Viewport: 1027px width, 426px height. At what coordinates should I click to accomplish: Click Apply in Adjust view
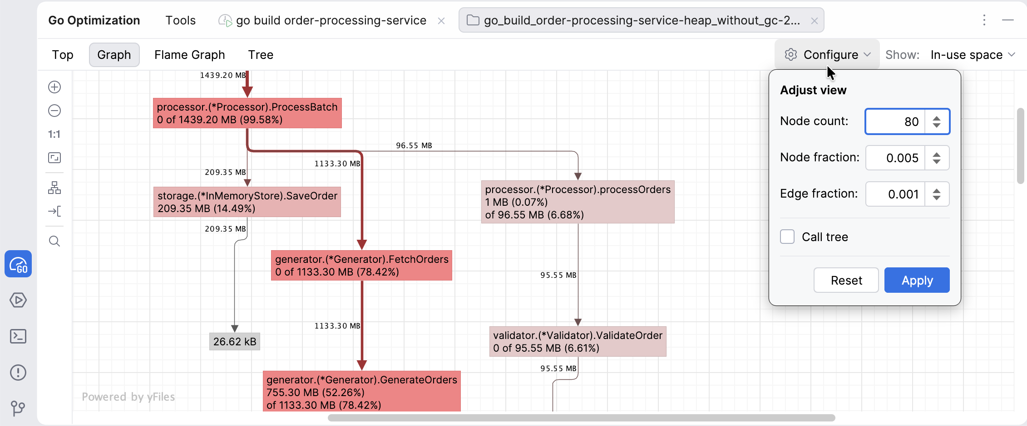click(x=917, y=280)
